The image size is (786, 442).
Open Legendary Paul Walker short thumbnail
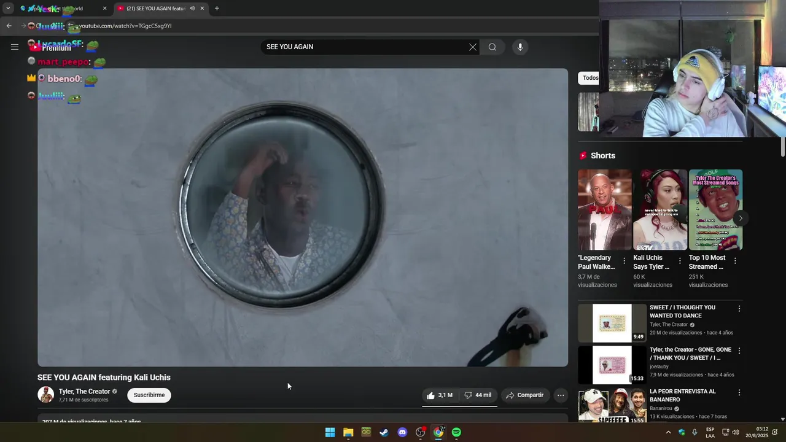pos(604,210)
